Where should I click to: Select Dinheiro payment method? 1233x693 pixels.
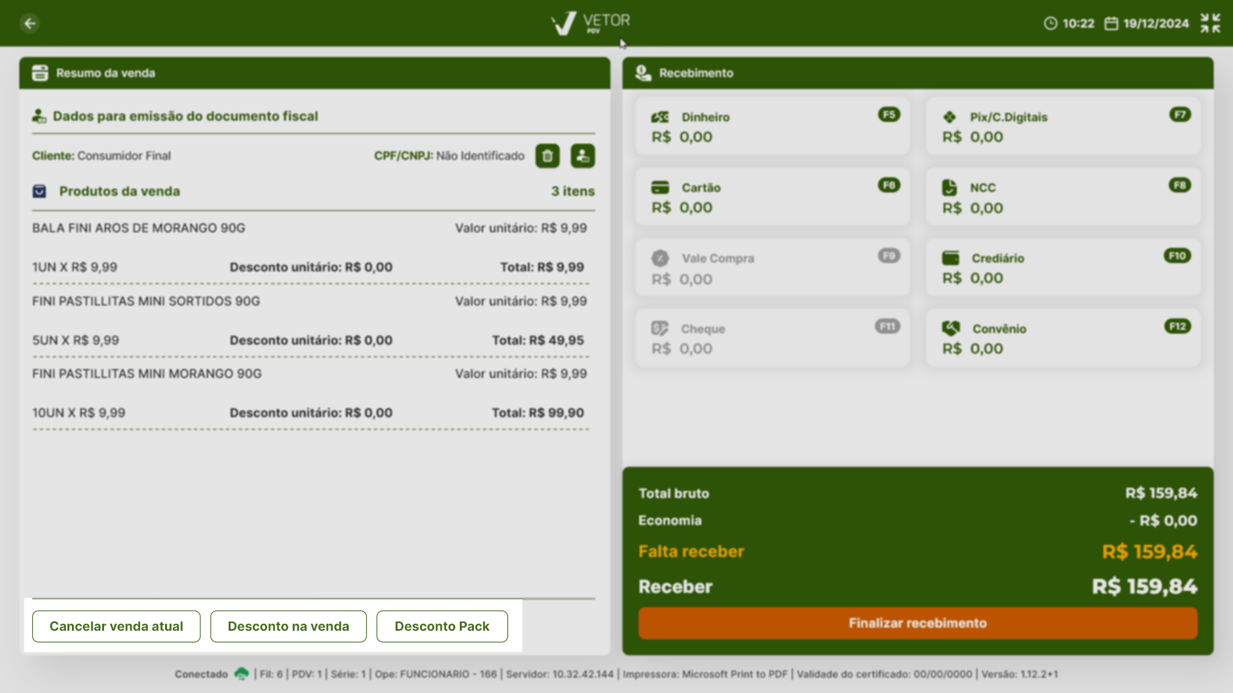pyautogui.click(x=772, y=126)
